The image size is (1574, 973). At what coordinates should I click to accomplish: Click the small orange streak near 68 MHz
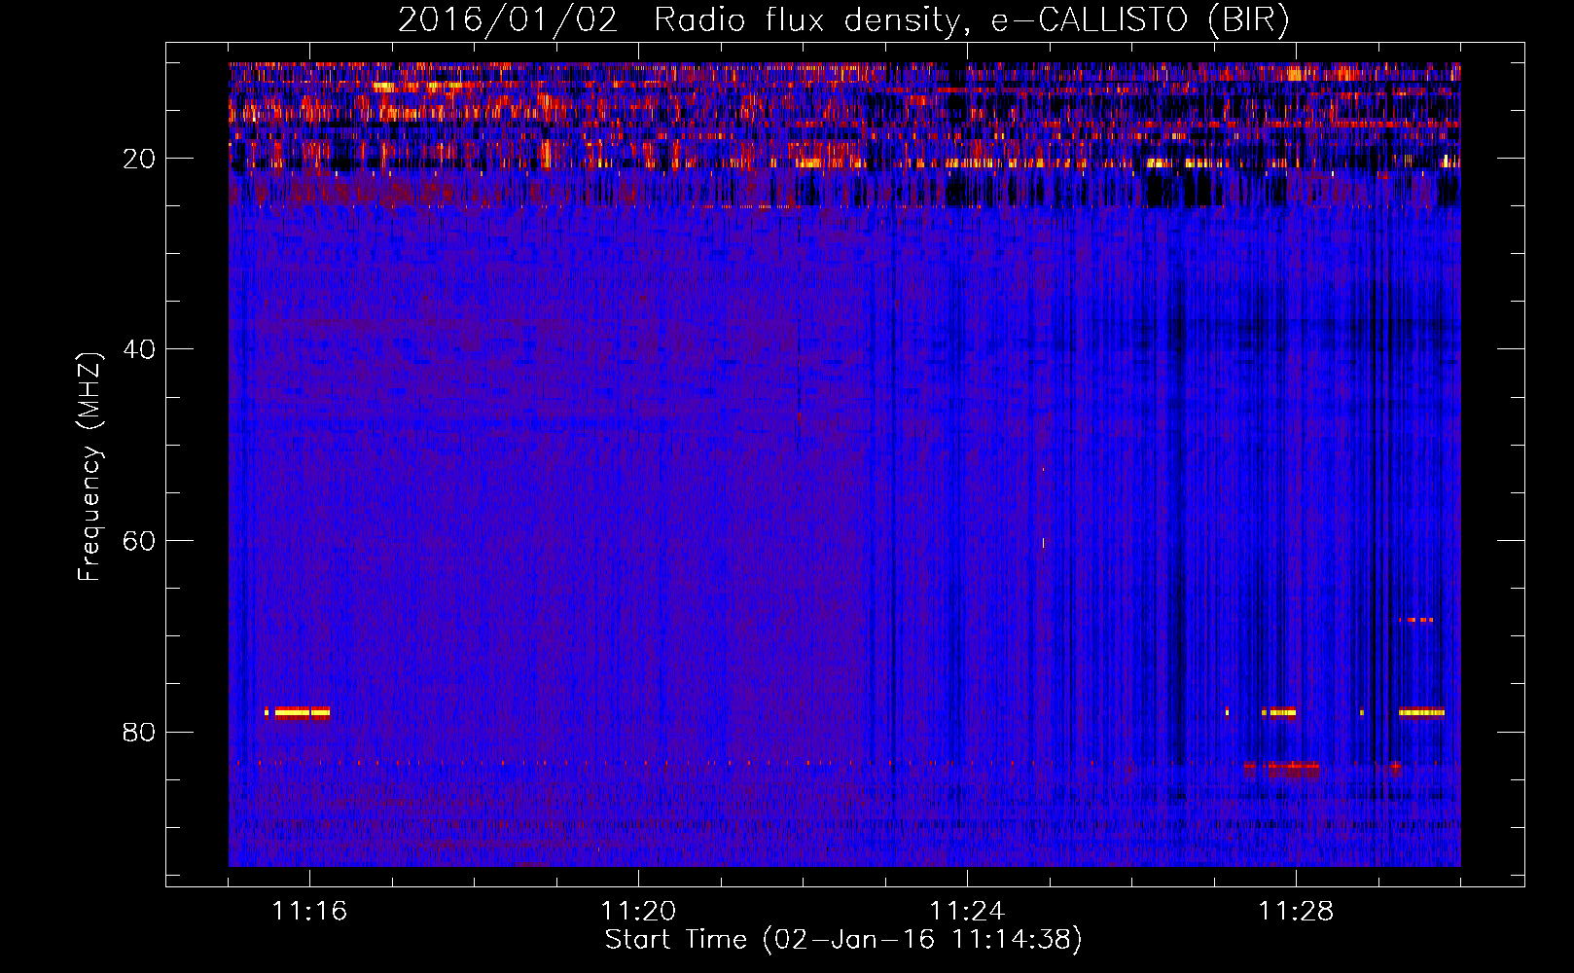point(1415,620)
